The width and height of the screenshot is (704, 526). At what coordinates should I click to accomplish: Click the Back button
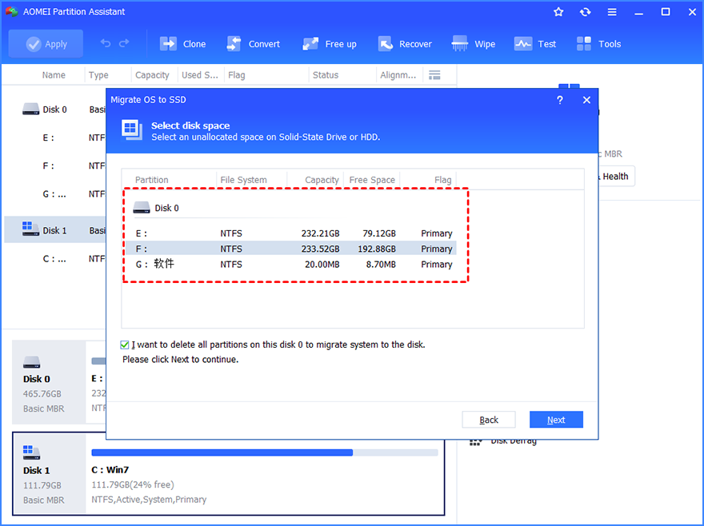point(489,420)
